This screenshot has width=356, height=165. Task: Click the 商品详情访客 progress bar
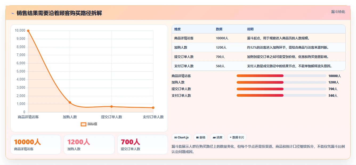pos(281,76)
